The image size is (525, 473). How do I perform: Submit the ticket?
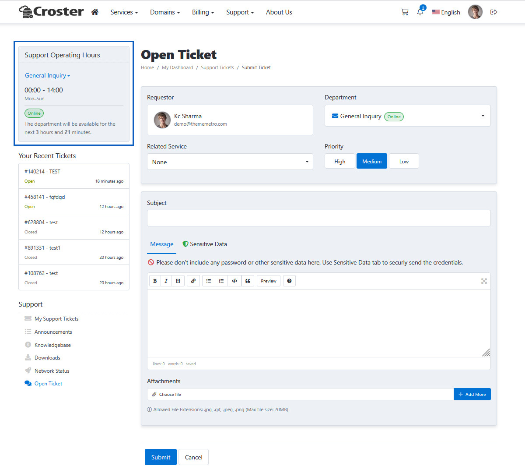tap(161, 457)
